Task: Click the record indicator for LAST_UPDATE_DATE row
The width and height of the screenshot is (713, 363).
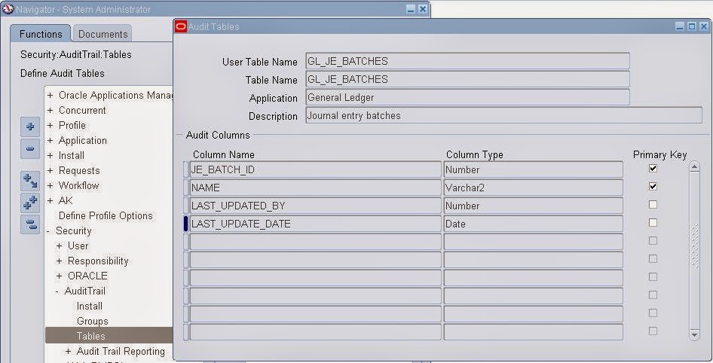Action: (x=185, y=224)
